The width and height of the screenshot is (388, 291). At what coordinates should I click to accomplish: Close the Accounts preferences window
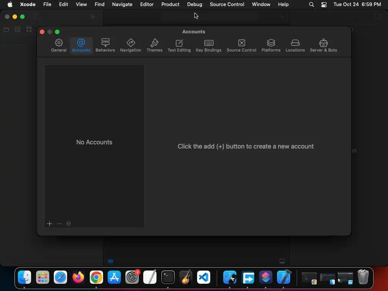42,32
